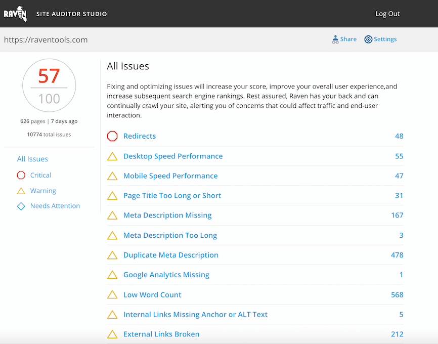Select the yellow Warning filter icon
Image resolution: width=438 pixels, height=344 pixels.
point(21,191)
